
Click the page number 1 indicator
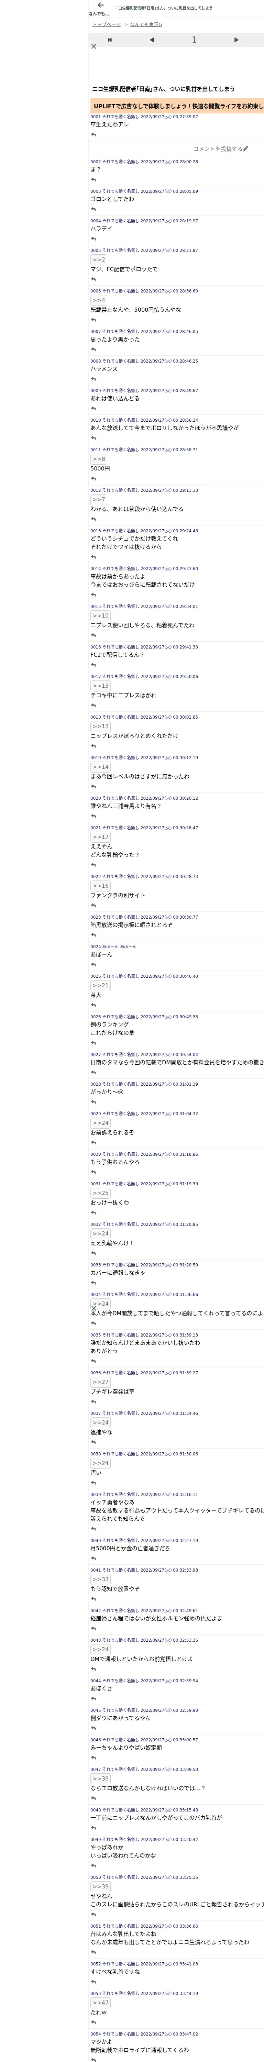[x=194, y=40]
